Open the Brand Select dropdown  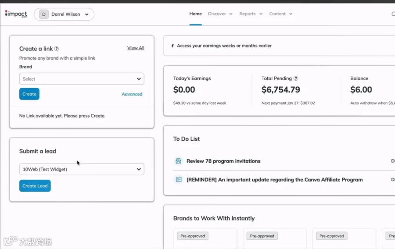point(82,79)
